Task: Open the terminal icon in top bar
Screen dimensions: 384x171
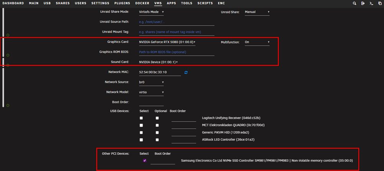Action: coord(371,3)
